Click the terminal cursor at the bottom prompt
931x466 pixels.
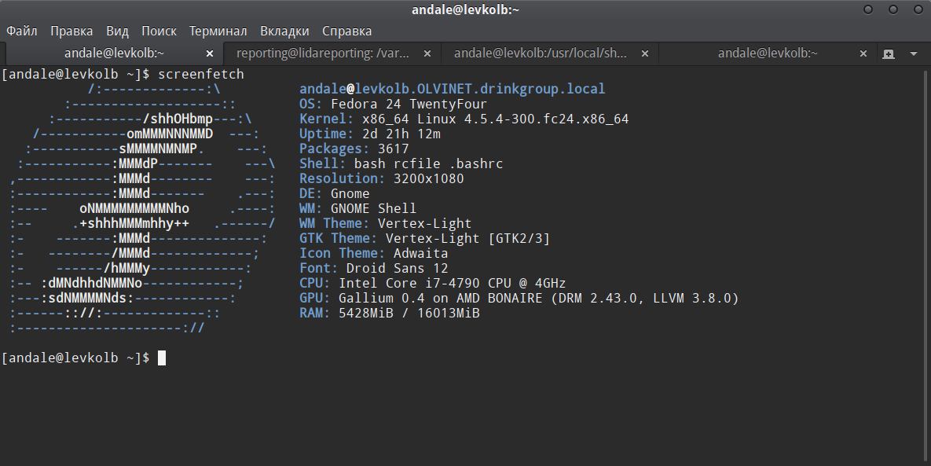click(162, 358)
